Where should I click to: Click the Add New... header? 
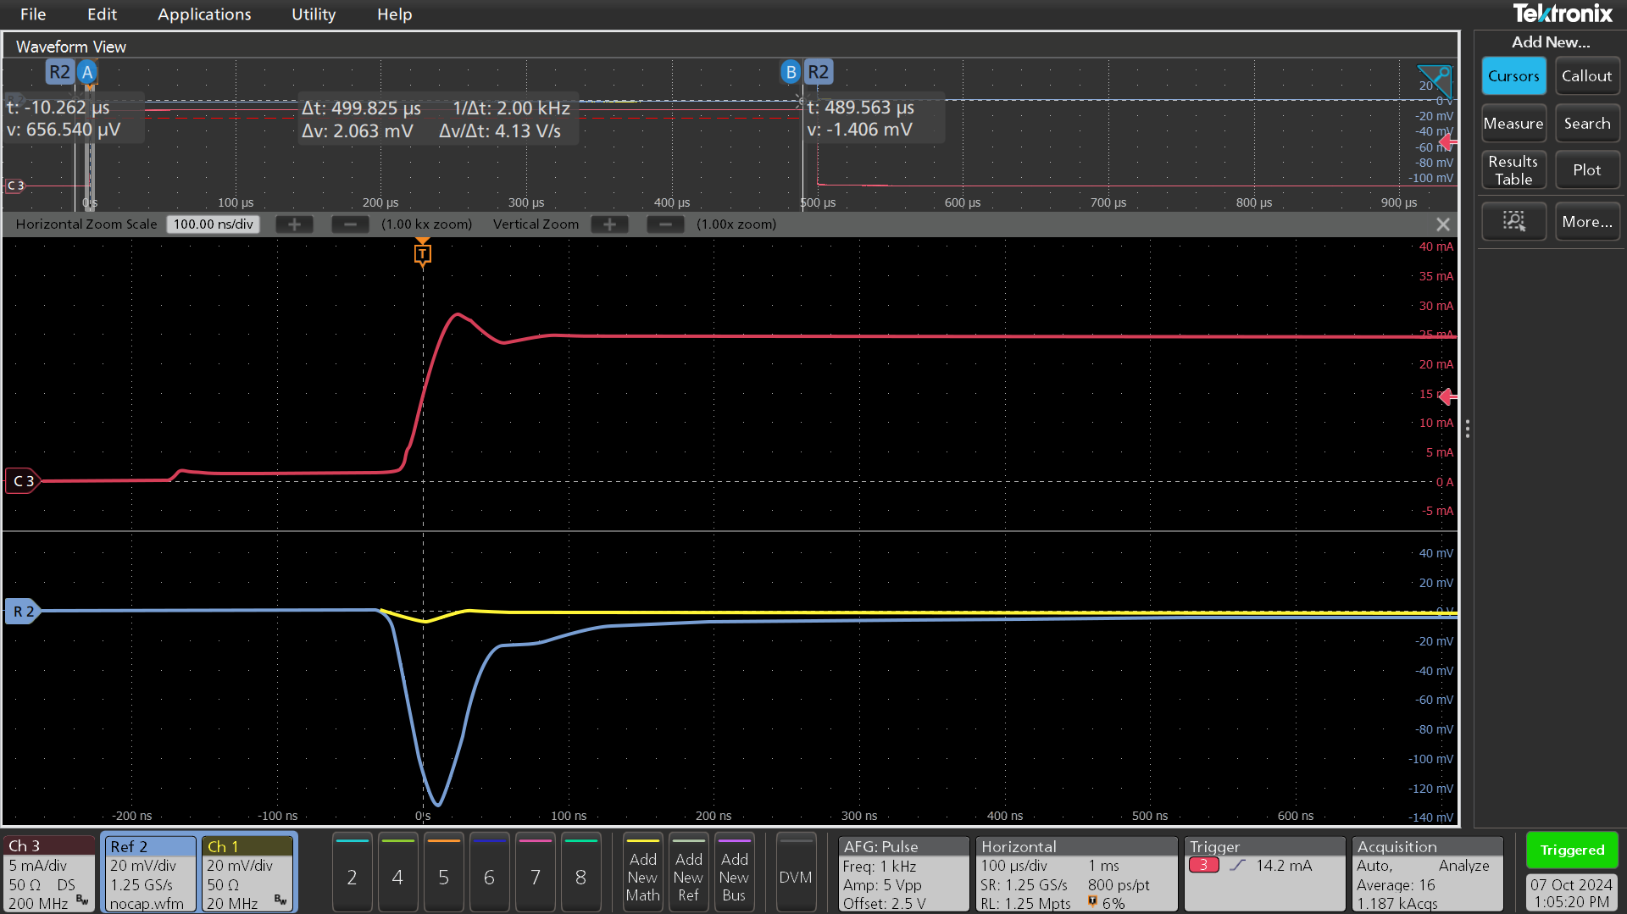click(x=1551, y=42)
